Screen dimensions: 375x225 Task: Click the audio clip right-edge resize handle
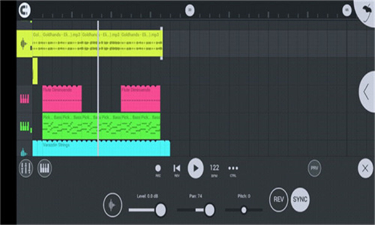(x=161, y=43)
